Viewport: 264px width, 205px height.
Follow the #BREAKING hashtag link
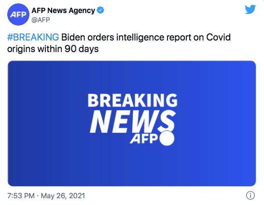click(33, 37)
